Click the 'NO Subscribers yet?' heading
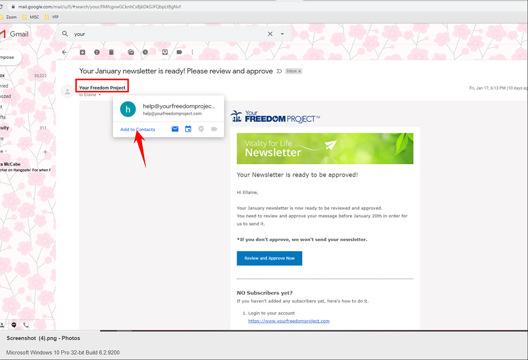This screenshot has height=360, width=528. (x=265, y=293)
